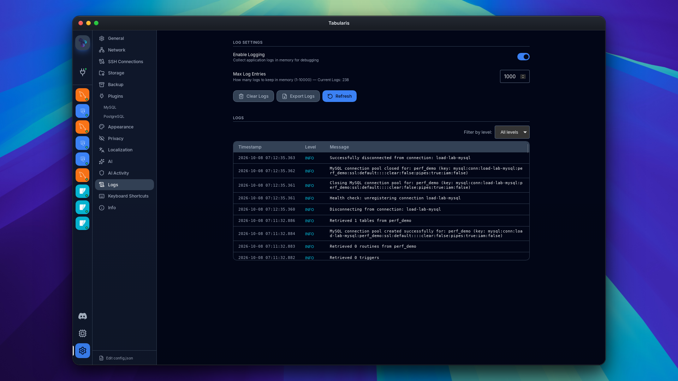Open Edit config.json link

coord(116,358)
